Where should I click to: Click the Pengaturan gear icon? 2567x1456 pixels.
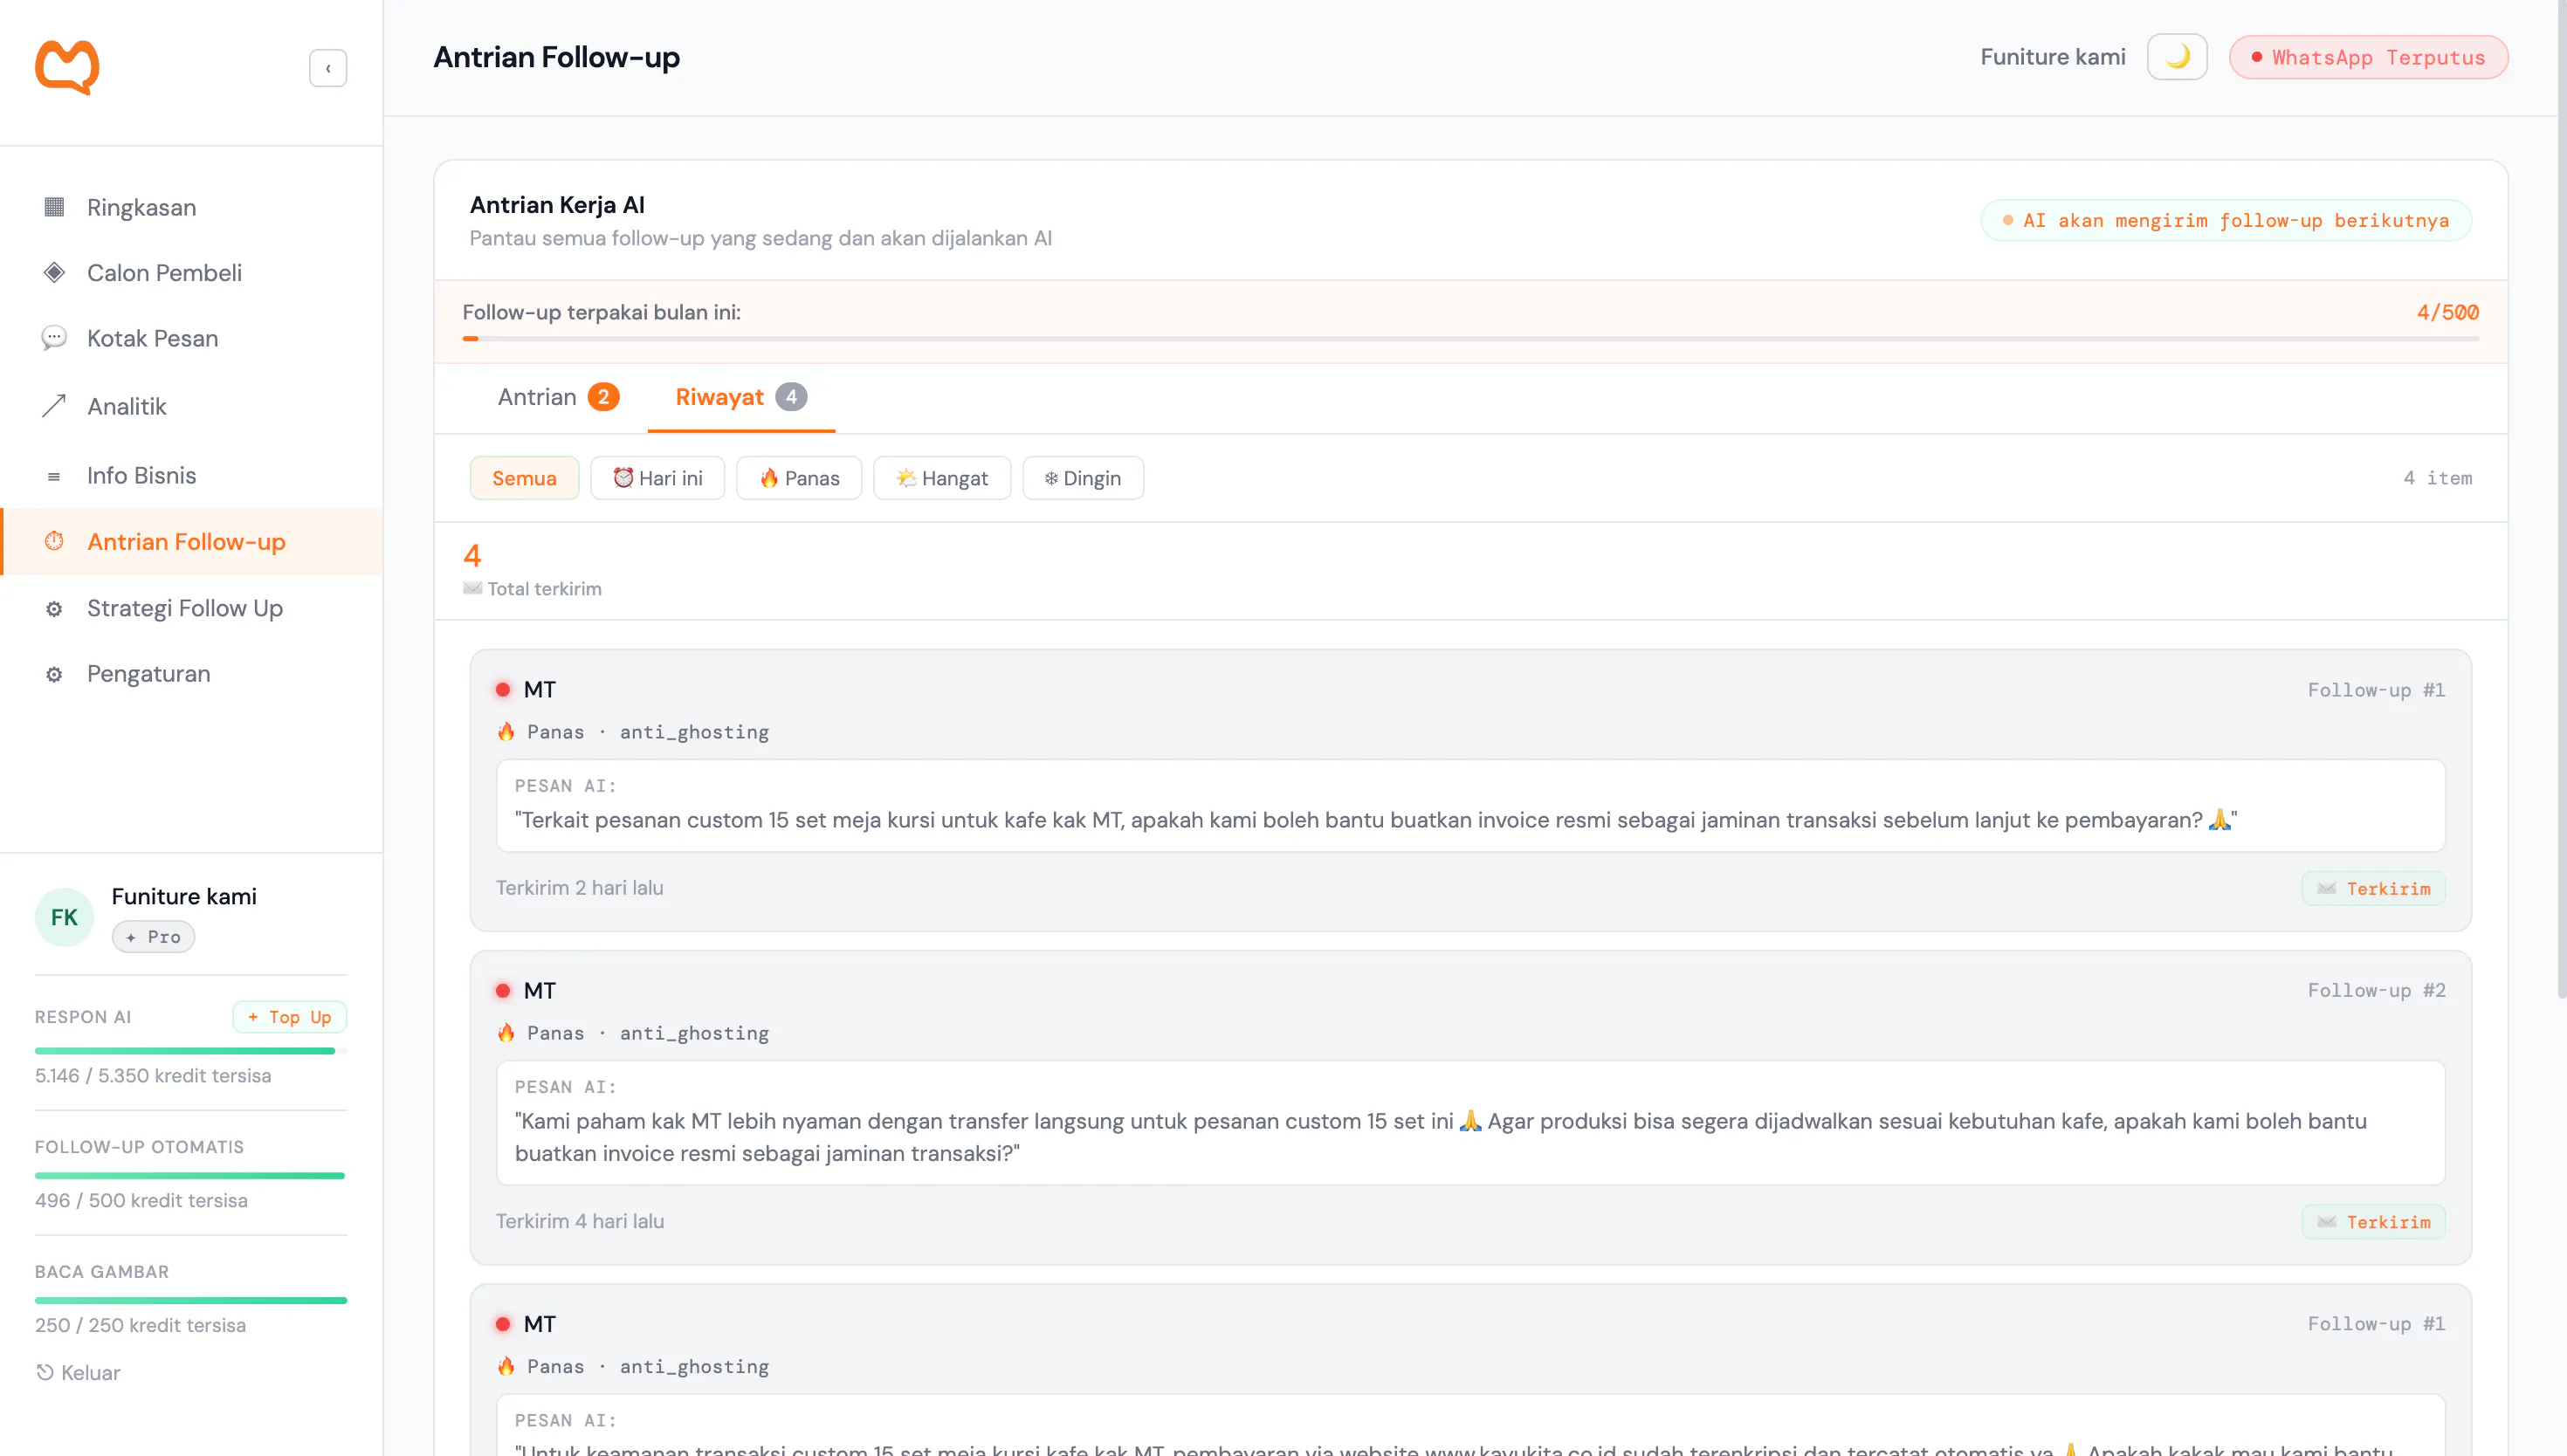tap(54, 675)
